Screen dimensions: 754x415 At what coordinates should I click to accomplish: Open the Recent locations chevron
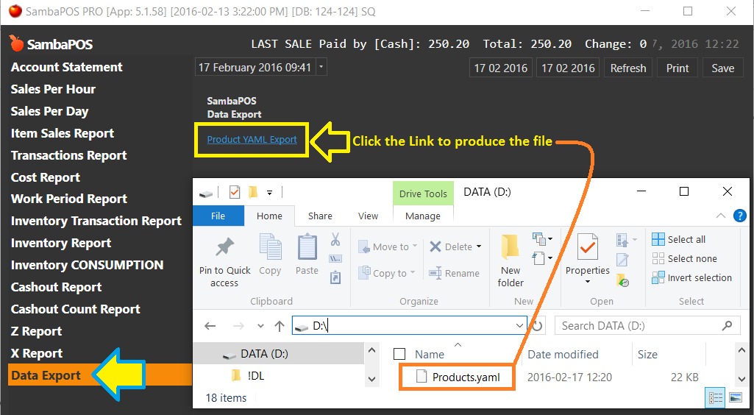[x=260, y=326]
